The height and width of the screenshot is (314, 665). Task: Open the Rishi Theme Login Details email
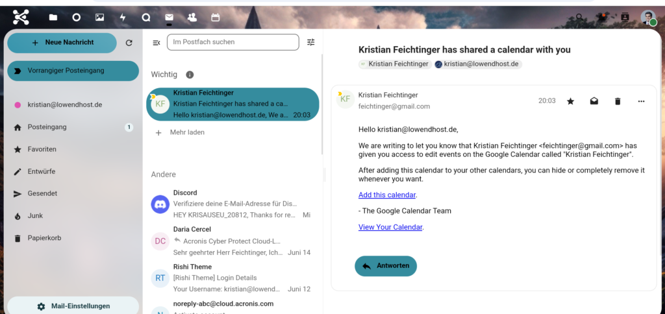(233, 278)
